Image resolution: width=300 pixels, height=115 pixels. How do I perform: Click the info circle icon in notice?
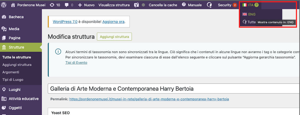[x=58, y=52]
